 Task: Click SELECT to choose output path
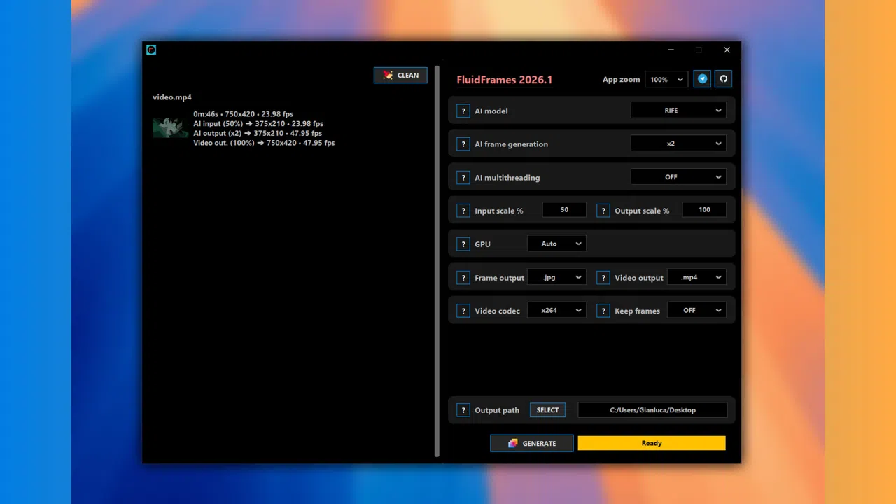coord(547,410)
